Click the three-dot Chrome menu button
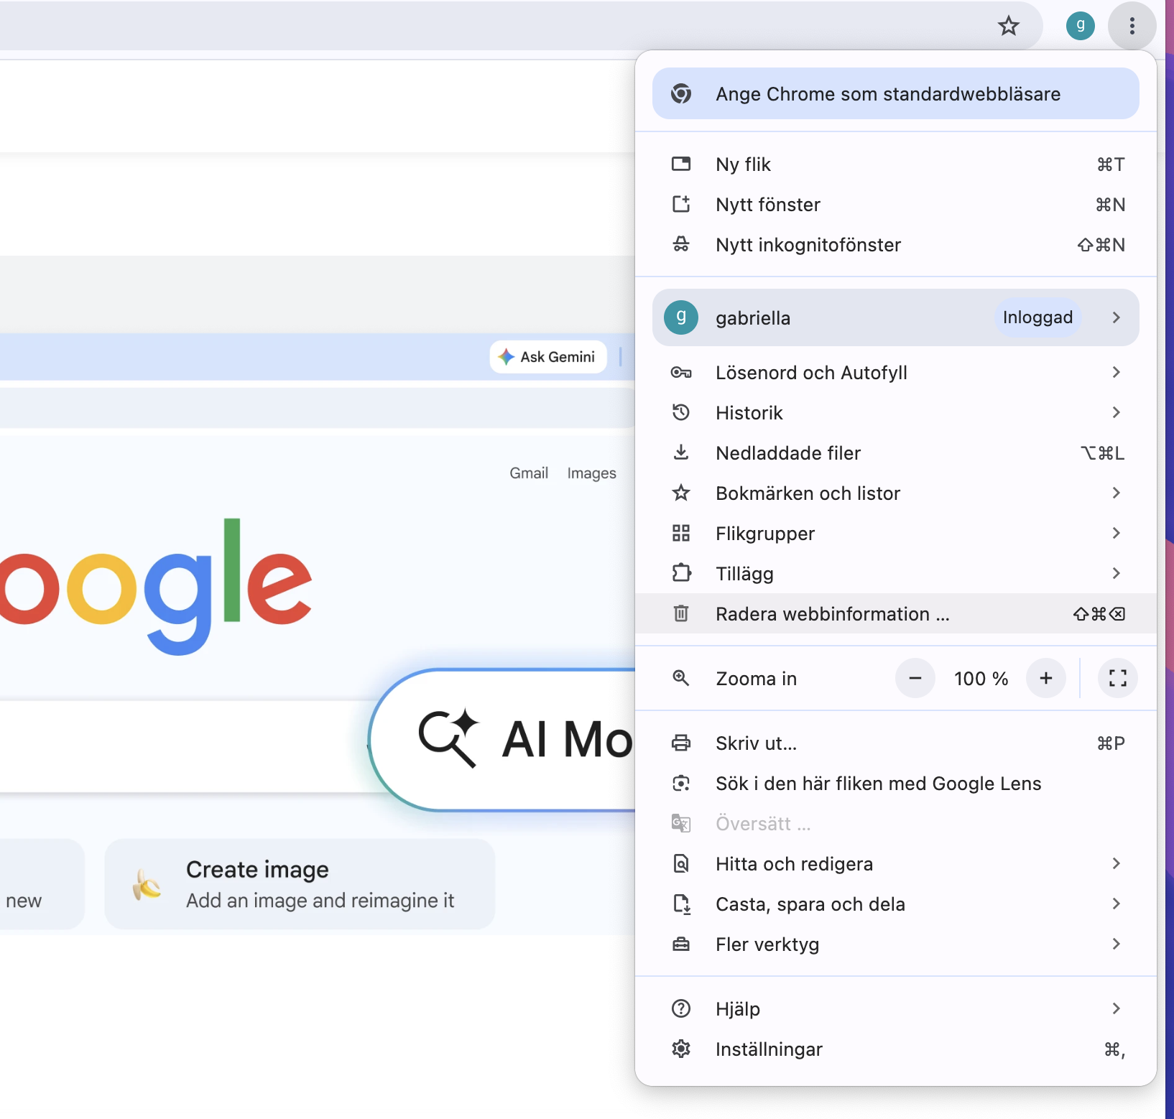This screenshot has width=1174, height=1119. click(x=1132, y=27)
